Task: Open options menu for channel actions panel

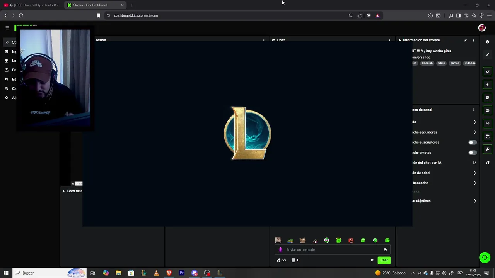Action: pos(474,110)
